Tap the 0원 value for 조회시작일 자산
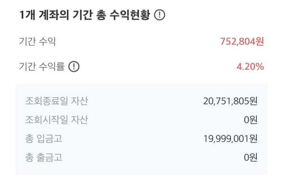The width and height of the screenshot is (283, 185). point(251,120)
